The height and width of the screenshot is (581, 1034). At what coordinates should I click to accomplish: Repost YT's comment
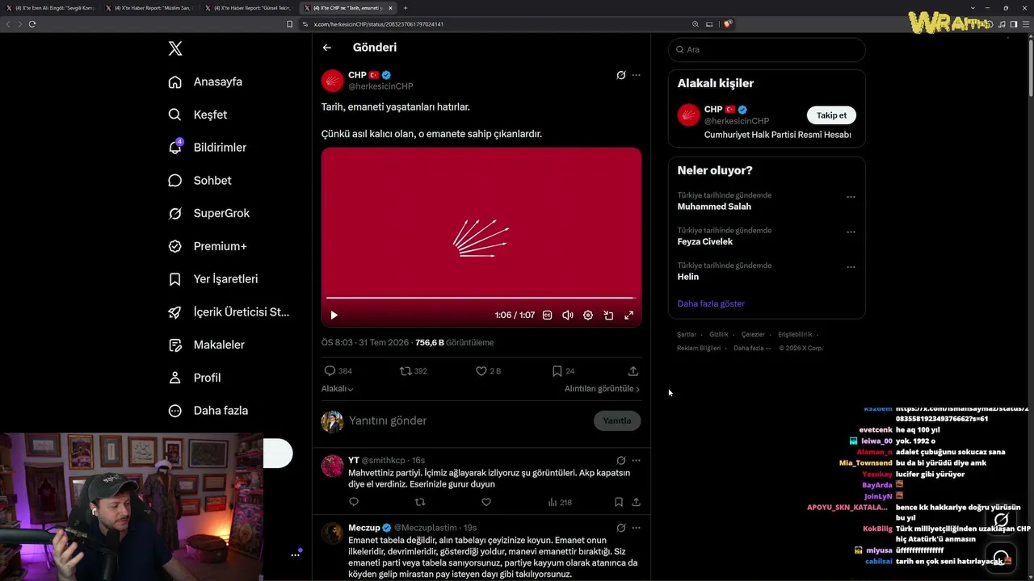pyautogui.click(x=419, y=502)
